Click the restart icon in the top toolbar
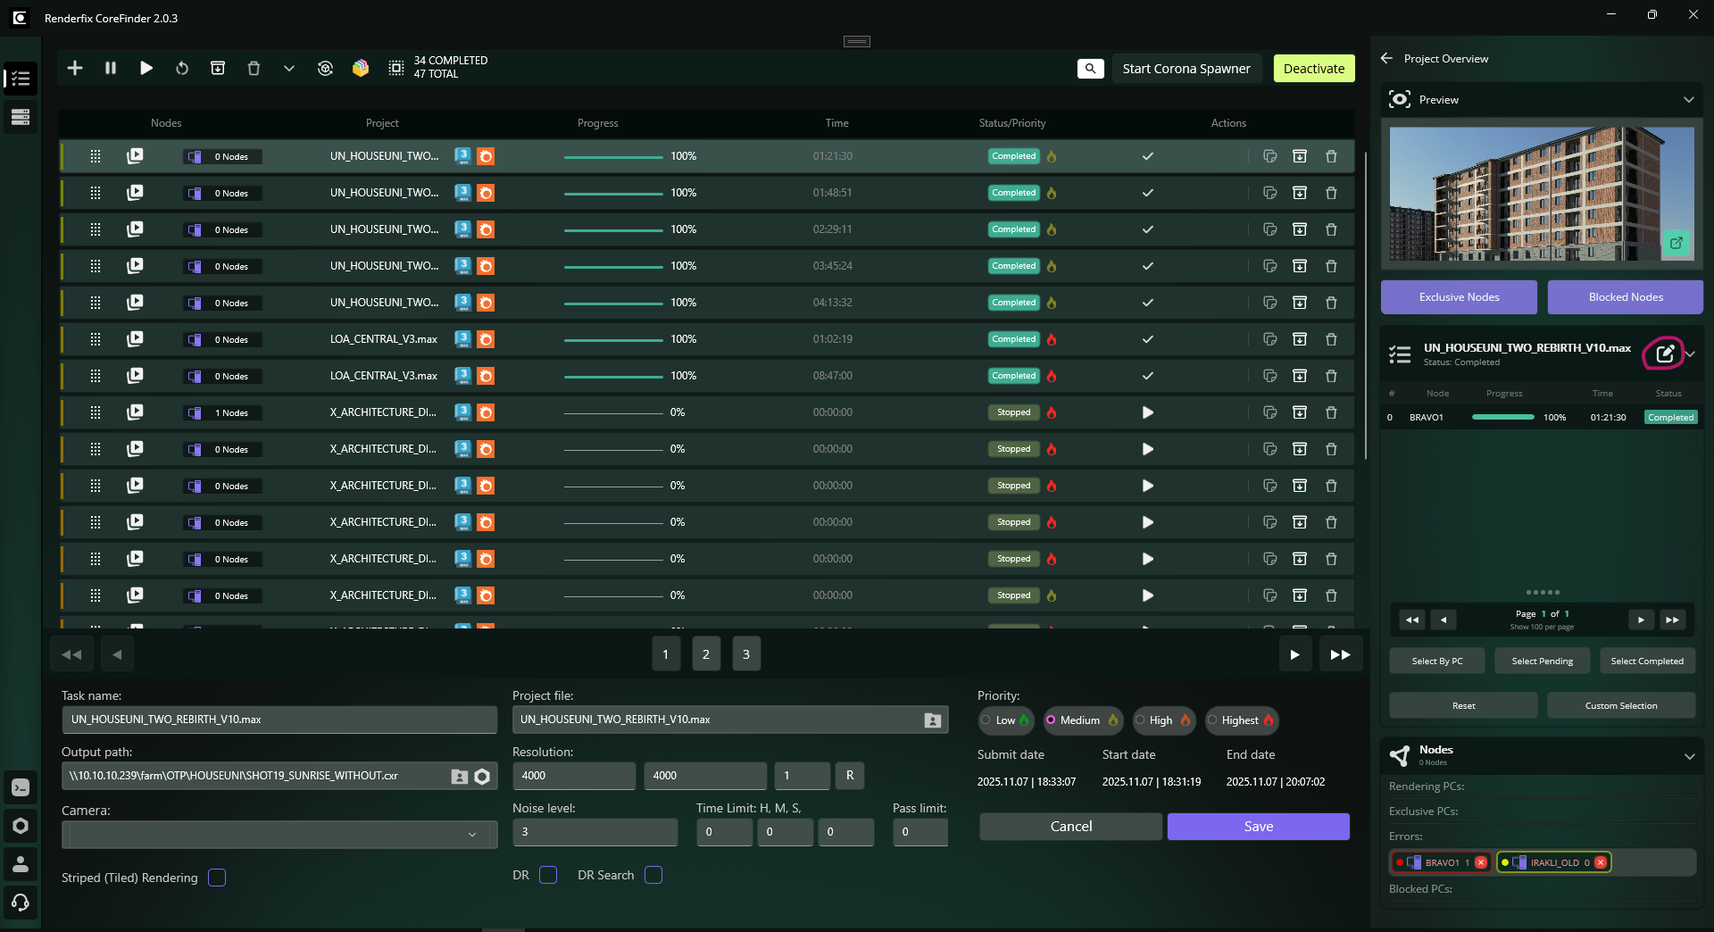Image resolution: width=1714 pixels, height=932 pixels. (x=182, y=69)
